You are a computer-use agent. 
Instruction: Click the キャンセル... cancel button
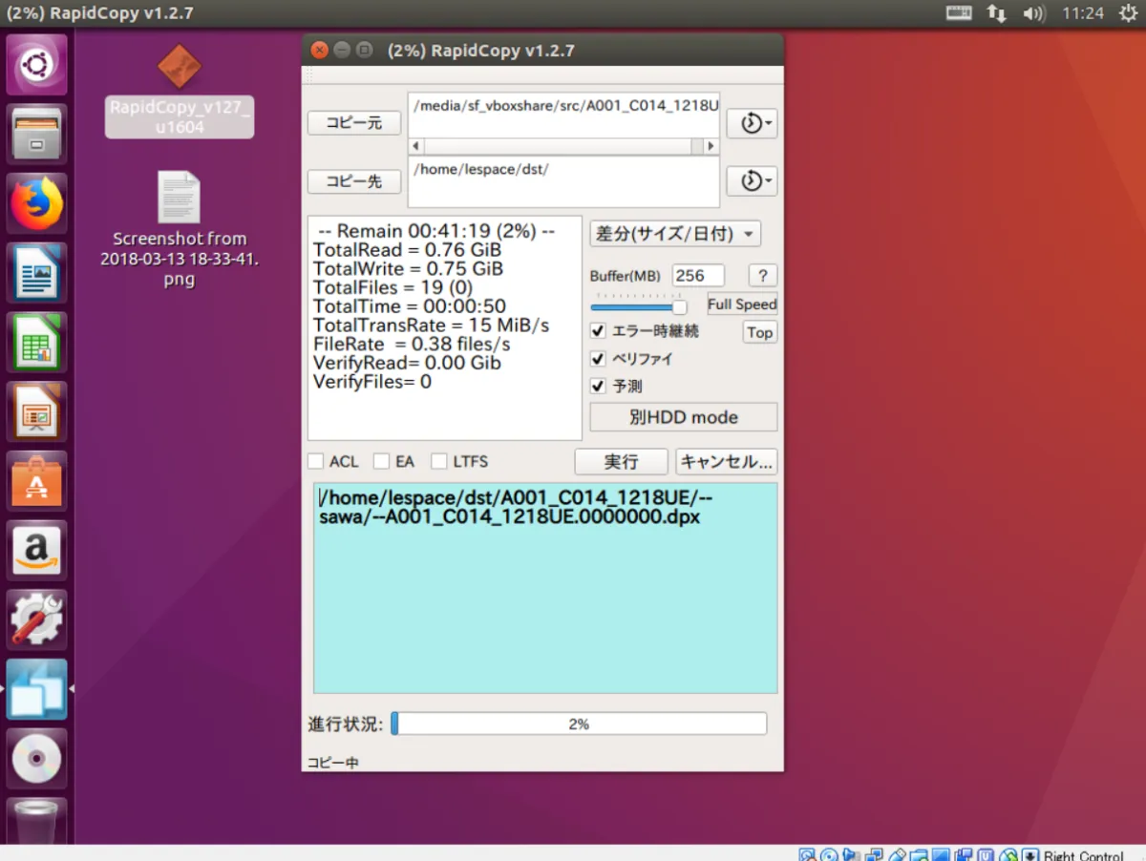tap(727, 462)
